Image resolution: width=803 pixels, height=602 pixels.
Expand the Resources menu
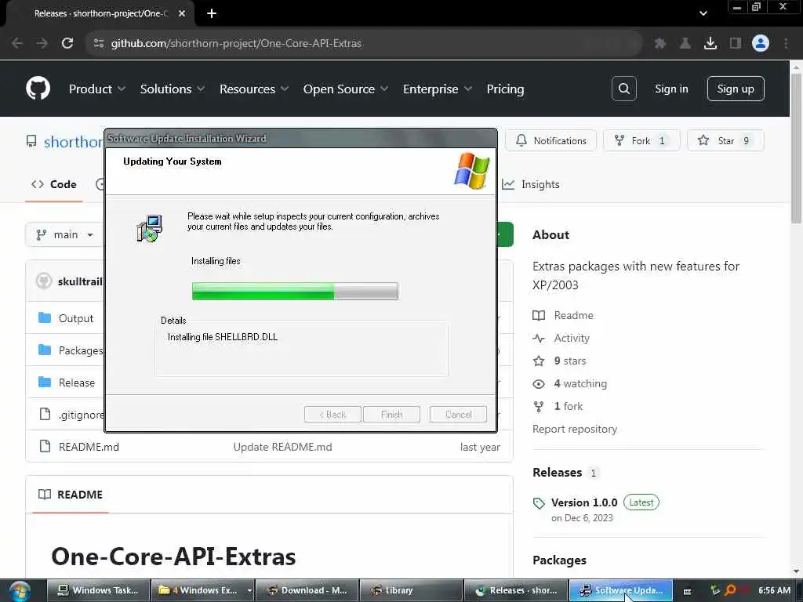[254, 89]
